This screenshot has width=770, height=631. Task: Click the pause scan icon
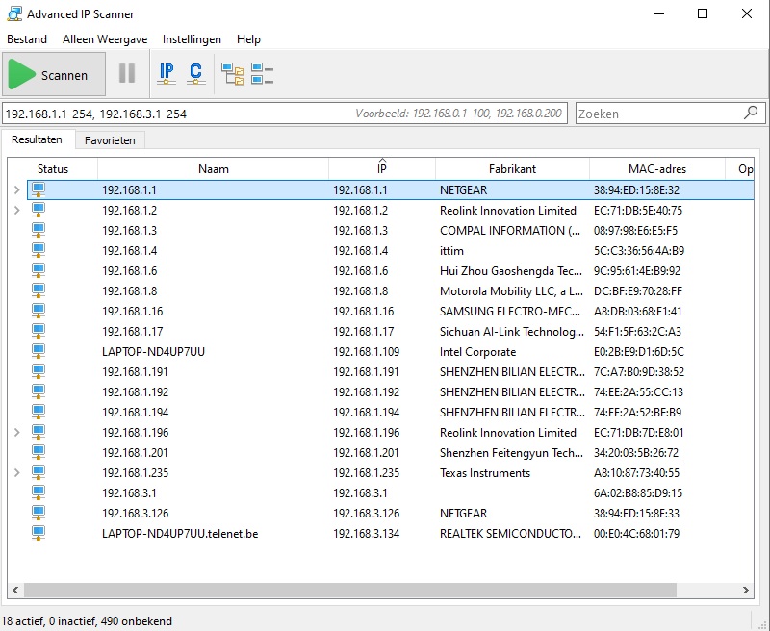point(127,74)
